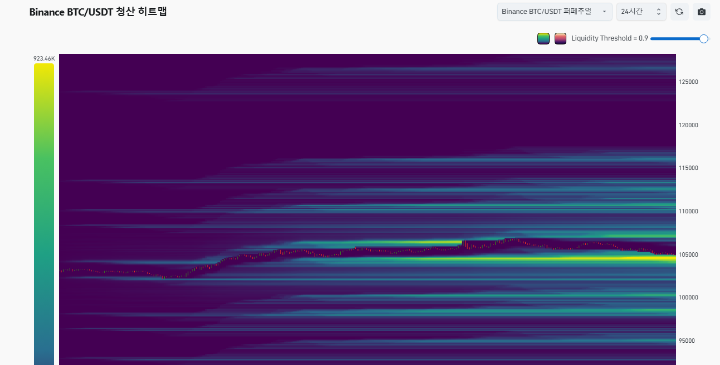Click the 923.46K color scale maximum label

(x=44, y=58)
